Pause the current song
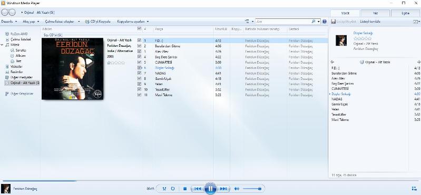Viewport: 421px width, 195px height. tap(211, 189)
